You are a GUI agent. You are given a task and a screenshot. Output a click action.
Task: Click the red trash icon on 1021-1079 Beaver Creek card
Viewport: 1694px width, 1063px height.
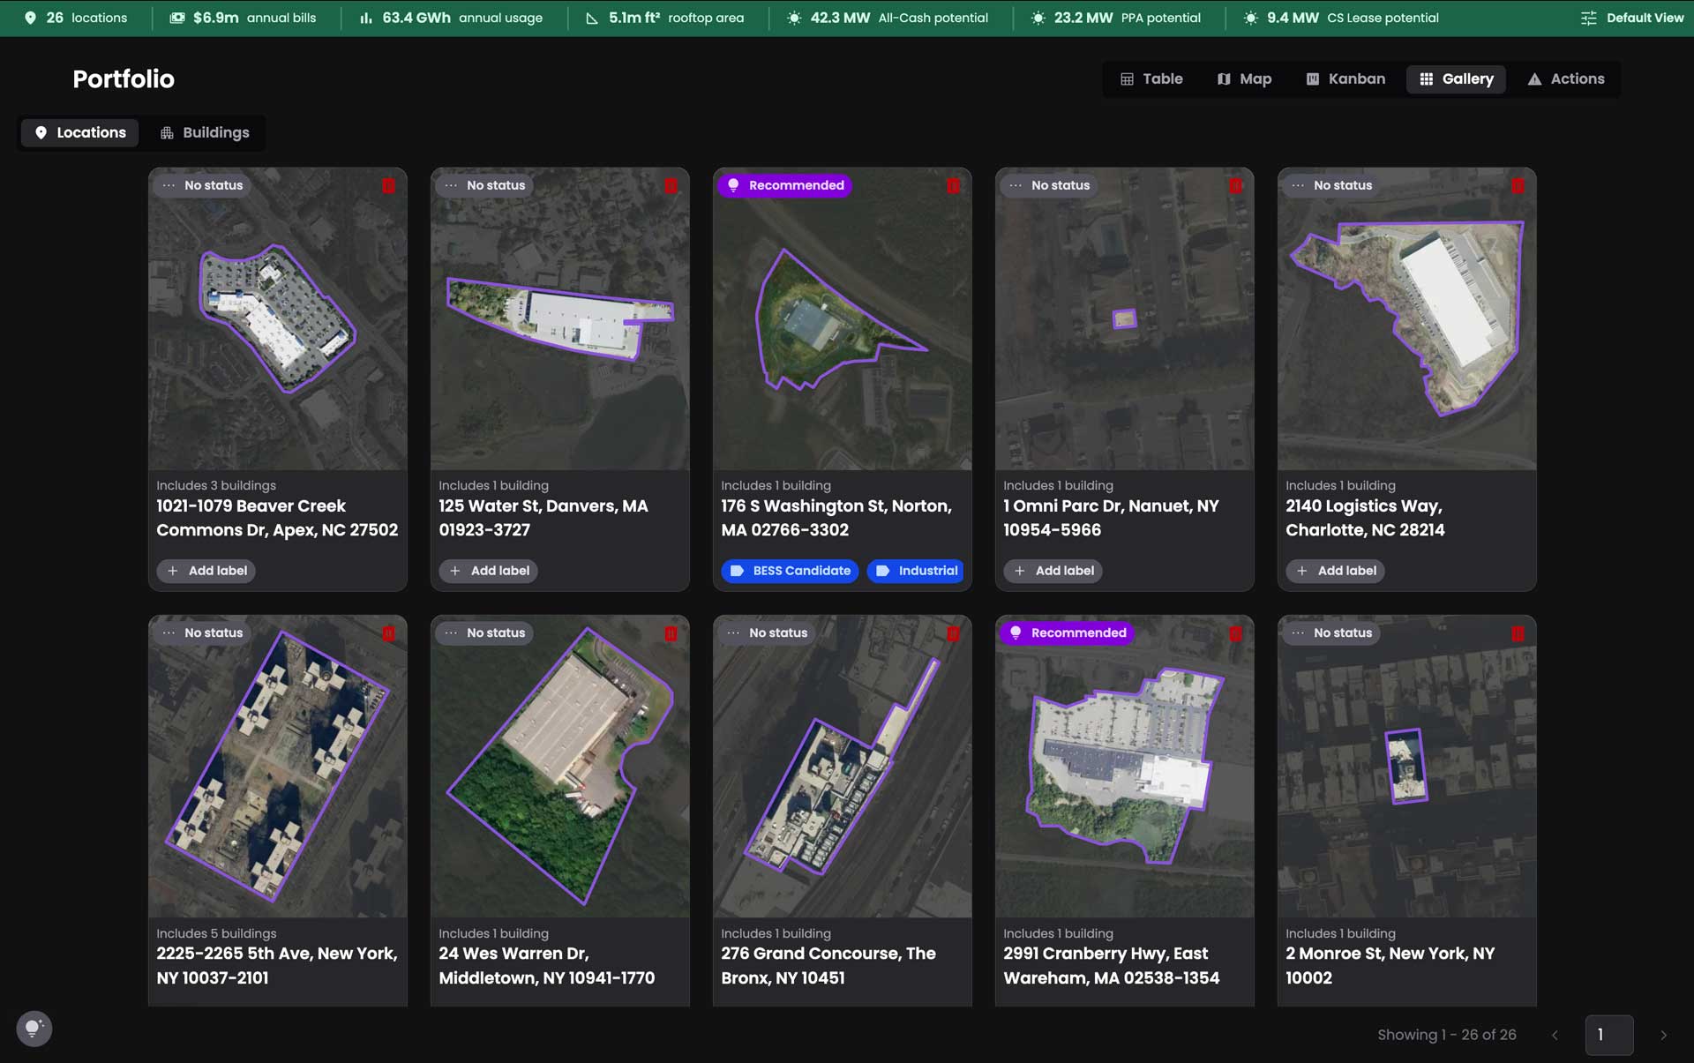click(388, 185)
